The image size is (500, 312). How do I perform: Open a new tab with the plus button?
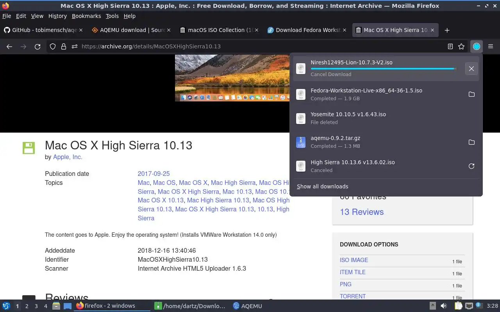click(447, 30)
